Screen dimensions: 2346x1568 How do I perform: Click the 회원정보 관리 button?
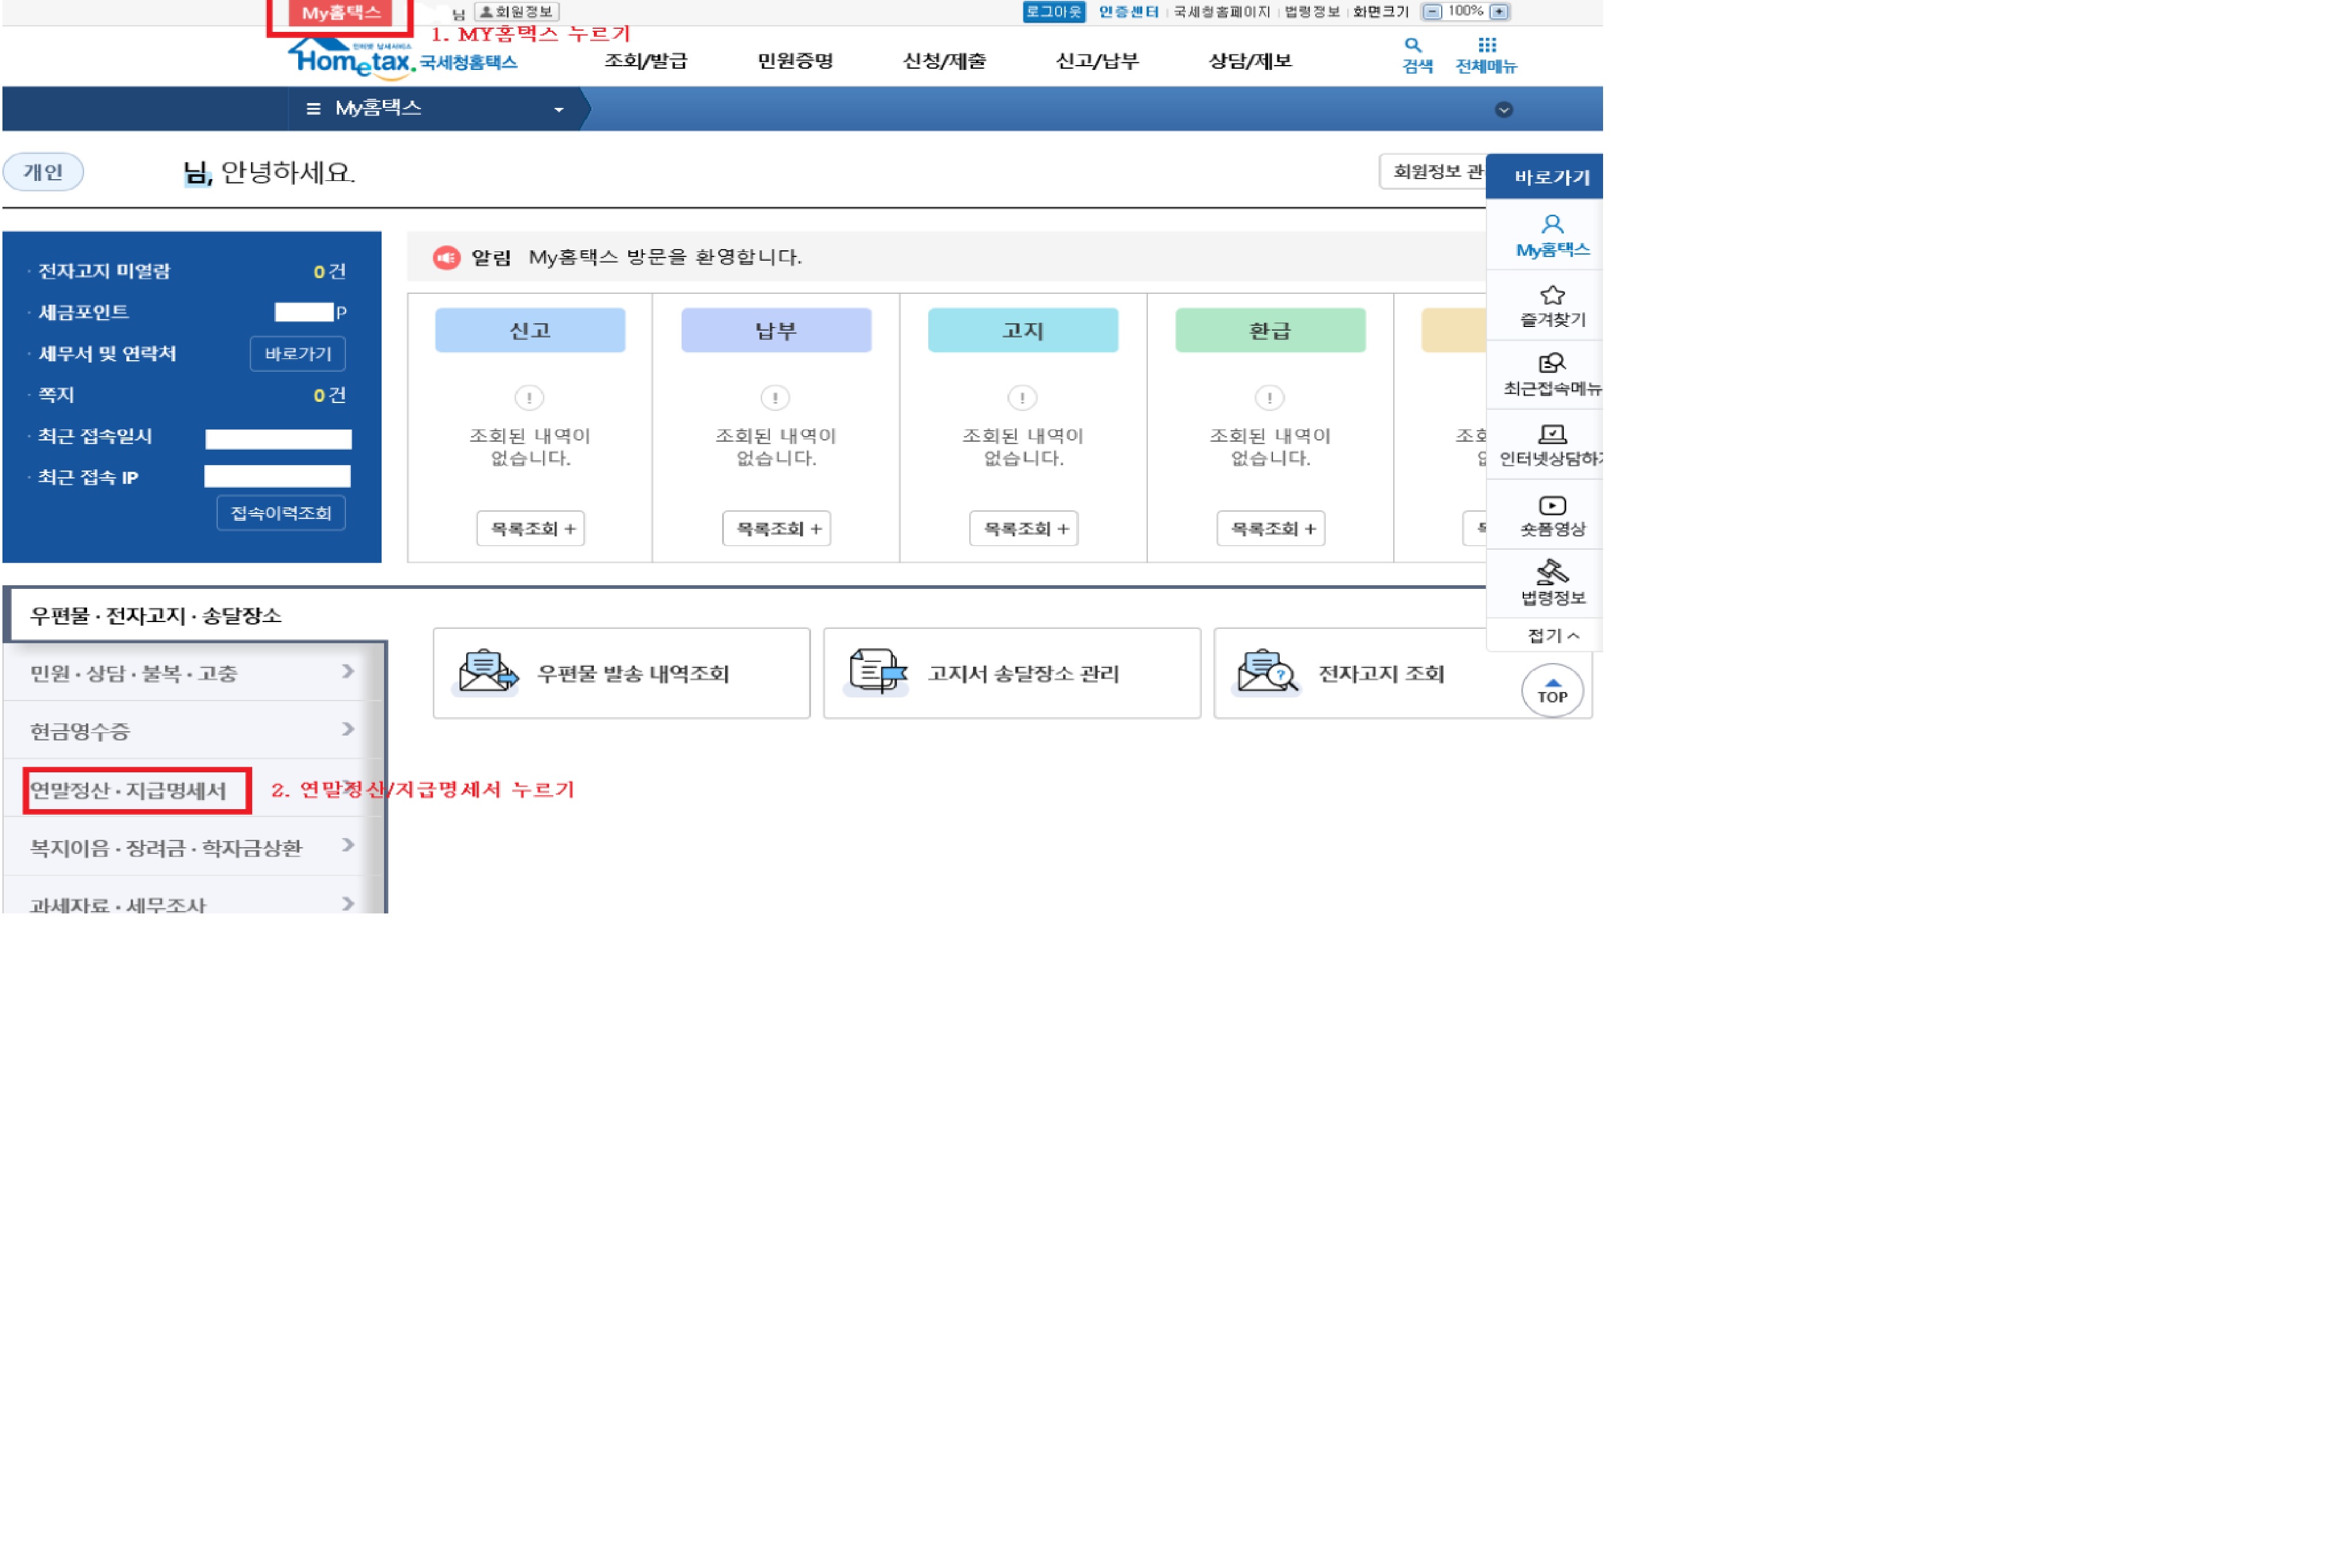point(1432,171)
